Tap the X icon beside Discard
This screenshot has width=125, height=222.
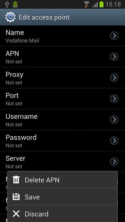pyautogui.click(x=16, y=214)
